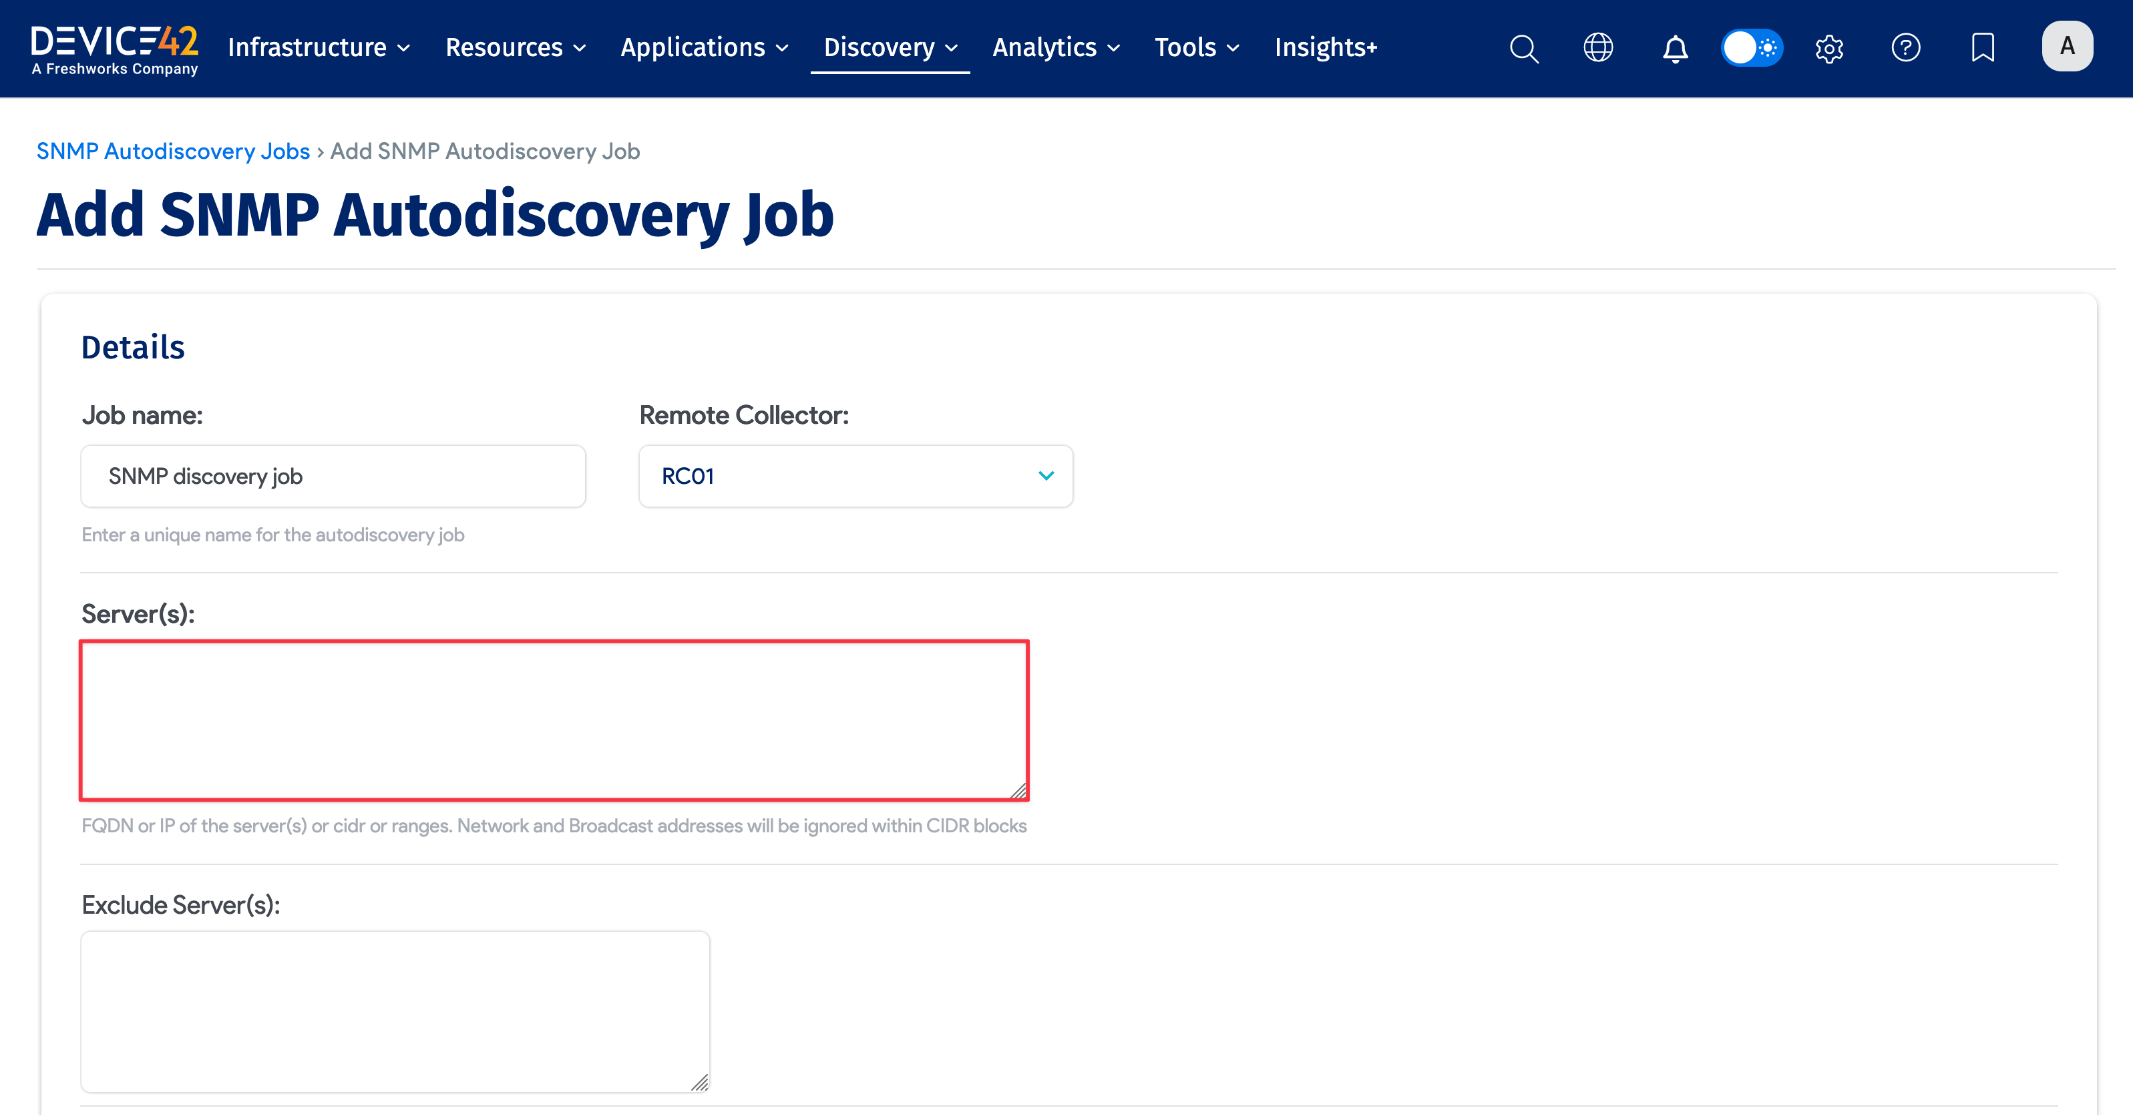
Task: Open the search magnifier icon
Action: click(x=1523, y=48)
